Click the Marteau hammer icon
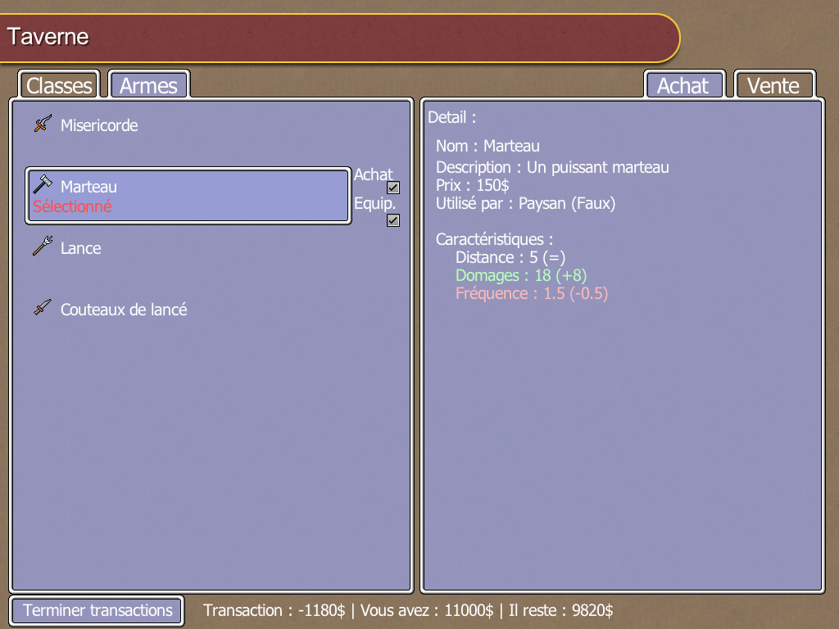This screenshot has height=629, width=839. point(43,185)
